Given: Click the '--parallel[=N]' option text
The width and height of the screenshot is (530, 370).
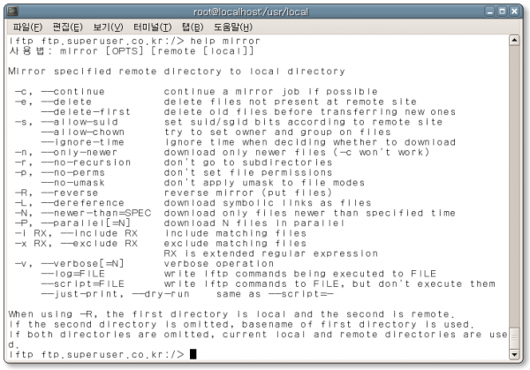Looking at the screenshot, I should (86, 223).
